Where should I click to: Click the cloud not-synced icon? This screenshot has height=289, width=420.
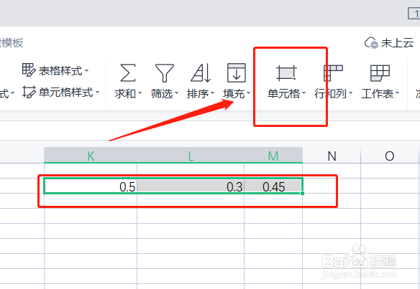[371, 43]
